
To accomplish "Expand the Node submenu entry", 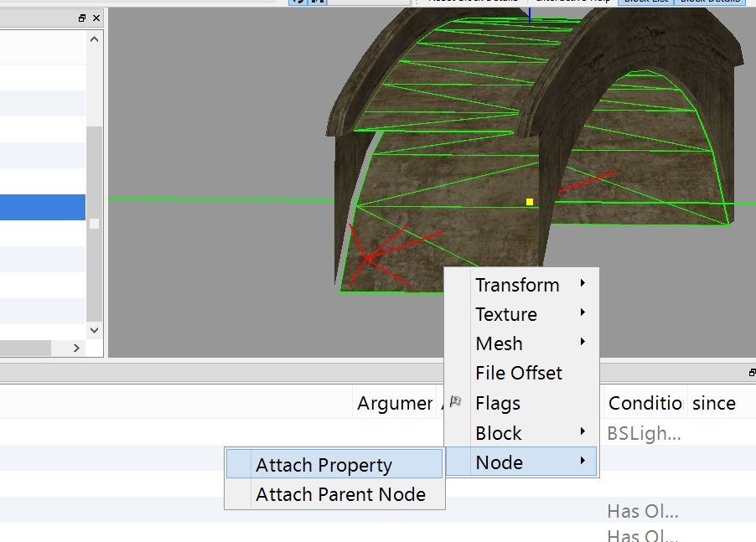I will pyautogui.click(x=521, y=462).
